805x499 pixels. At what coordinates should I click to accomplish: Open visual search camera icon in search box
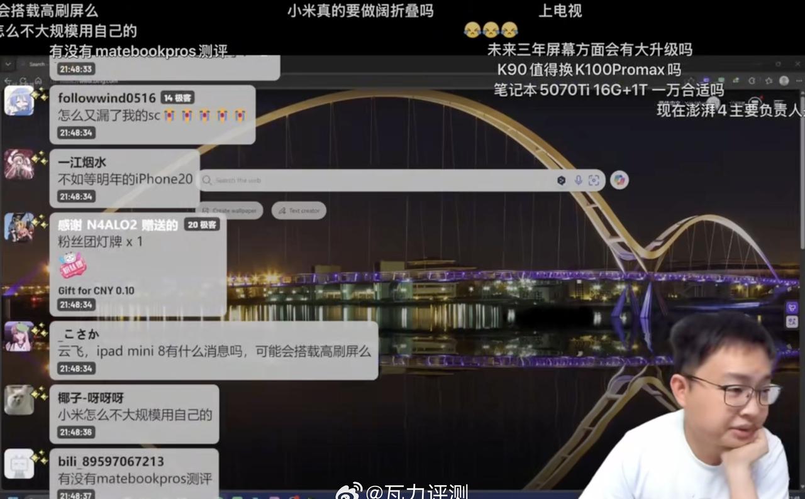click(594, 180)
